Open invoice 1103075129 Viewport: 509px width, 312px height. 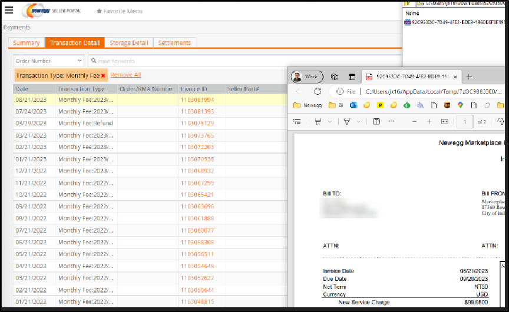[197, 123]
